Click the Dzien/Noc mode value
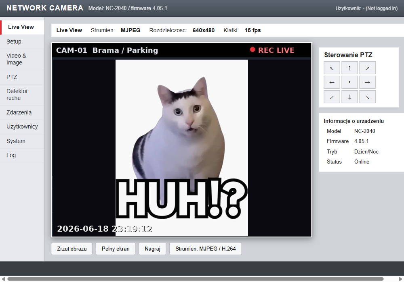 coord(366,152)
